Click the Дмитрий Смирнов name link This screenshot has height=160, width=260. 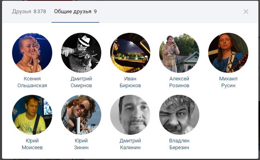pos(81,82)
